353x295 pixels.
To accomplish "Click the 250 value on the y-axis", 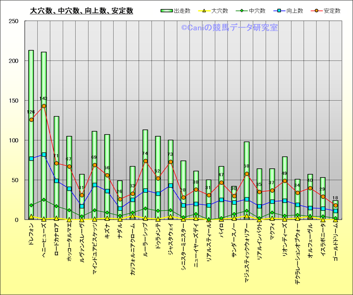I will tap(13, 21).
